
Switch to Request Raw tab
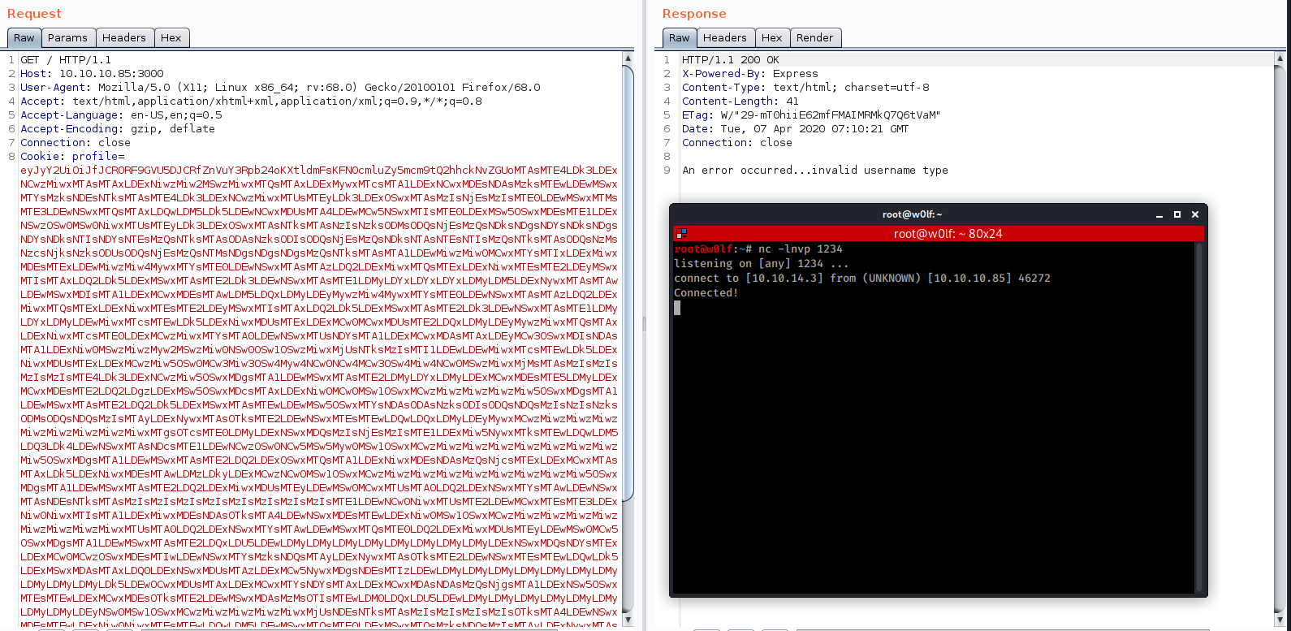[24, 37]
